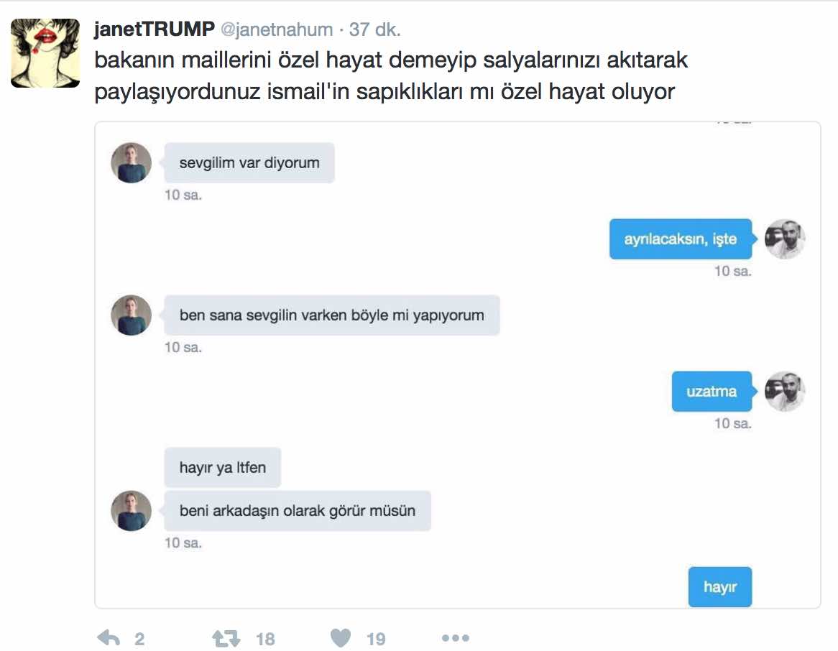Screen dimensions: 838x651
Task: Open janetTRUMP's profile avatar
Action: [x=45, y=53]
